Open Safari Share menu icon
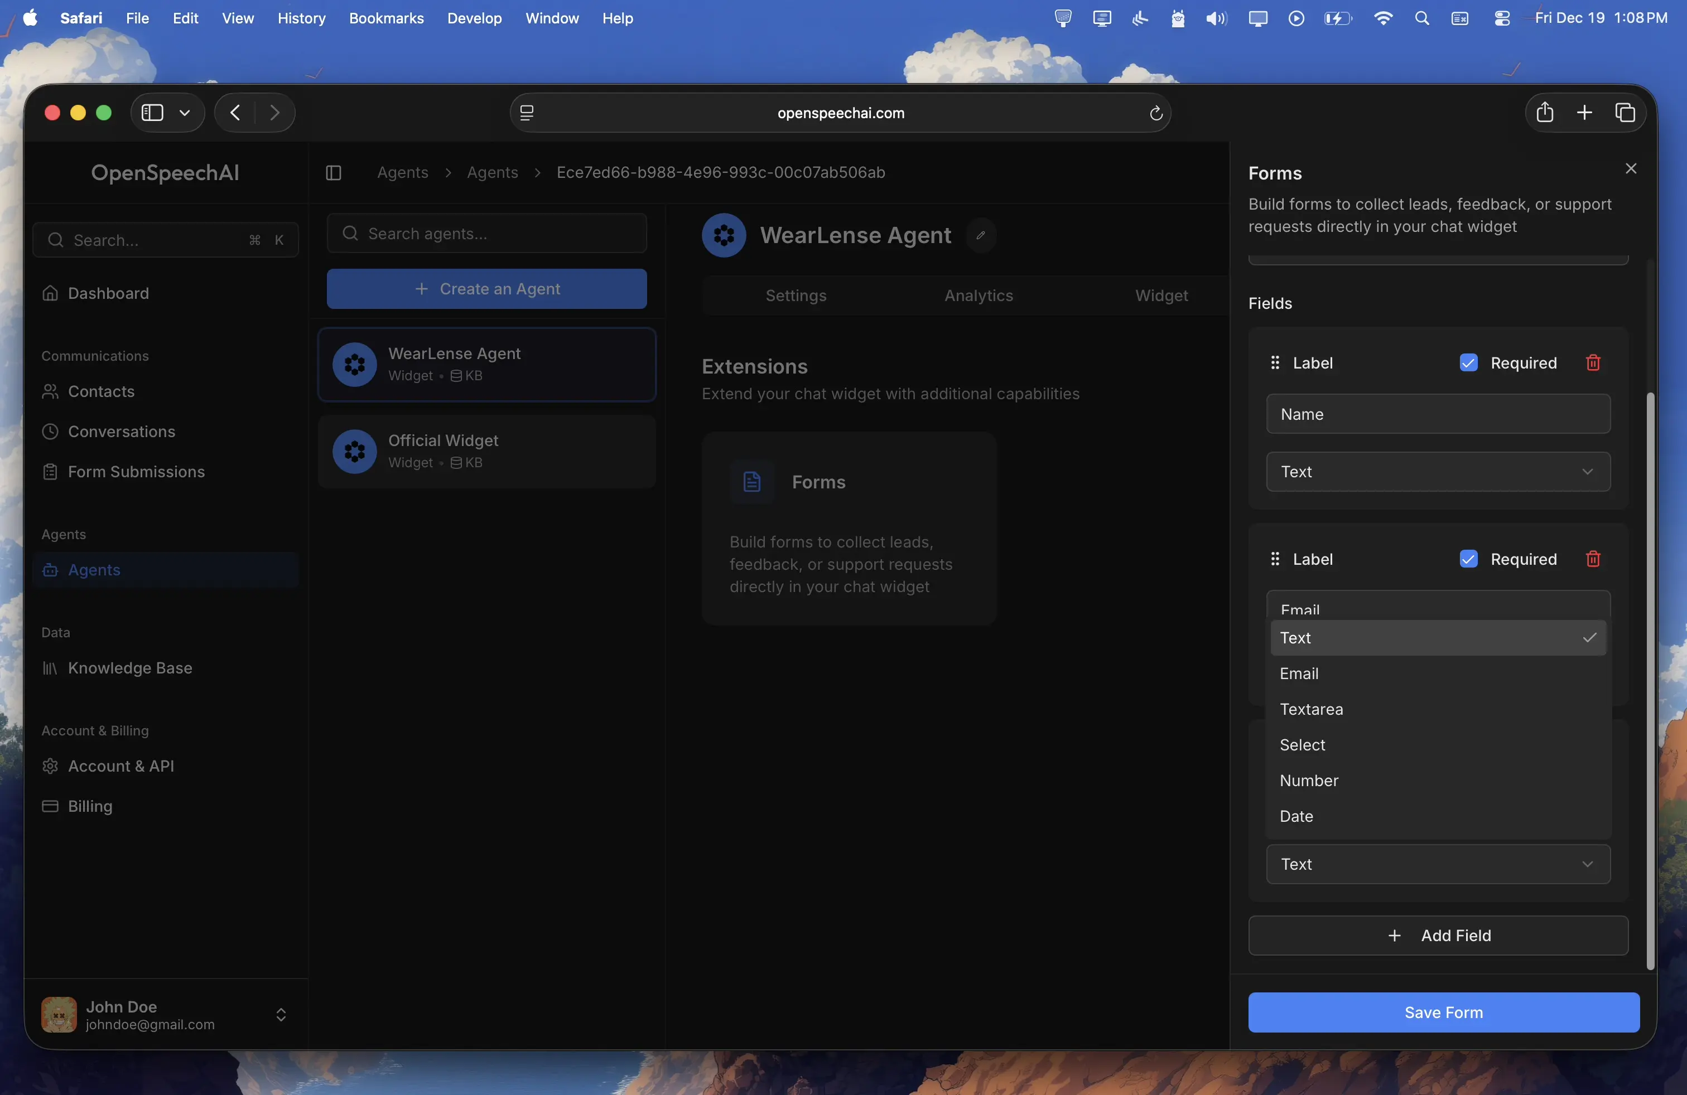Viewport: 1687px width, 1095px height. coord(1545,113)
